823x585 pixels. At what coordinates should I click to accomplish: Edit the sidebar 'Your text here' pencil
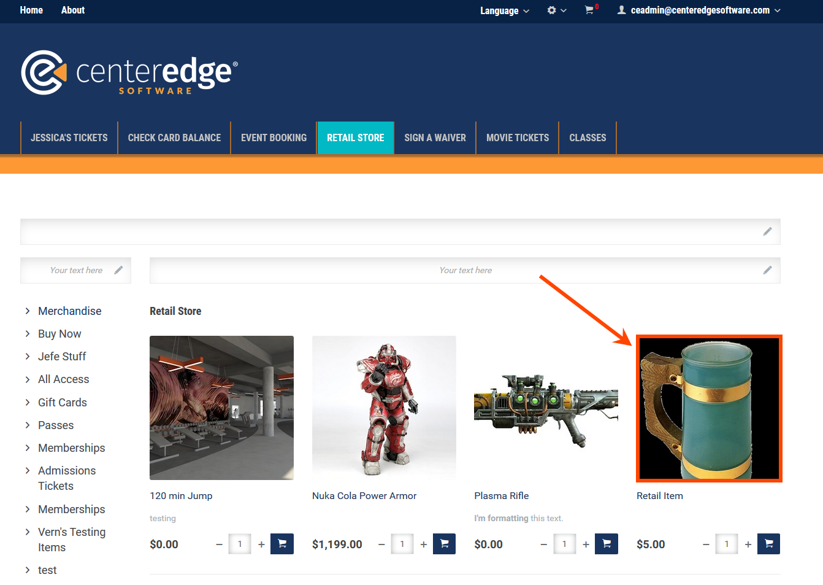pyautogui.click(x=118, y=270)
